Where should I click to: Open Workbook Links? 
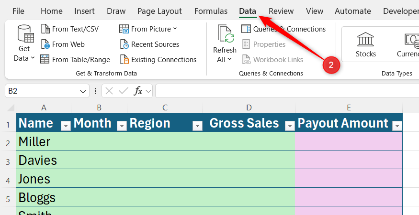[x=272, y=60]
